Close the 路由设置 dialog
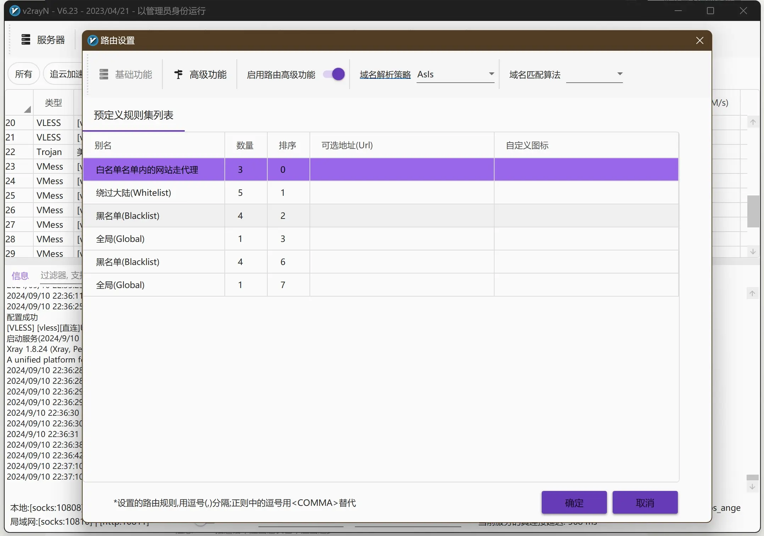The width and height of the screenshot is (764, 536). click(699, 40)
